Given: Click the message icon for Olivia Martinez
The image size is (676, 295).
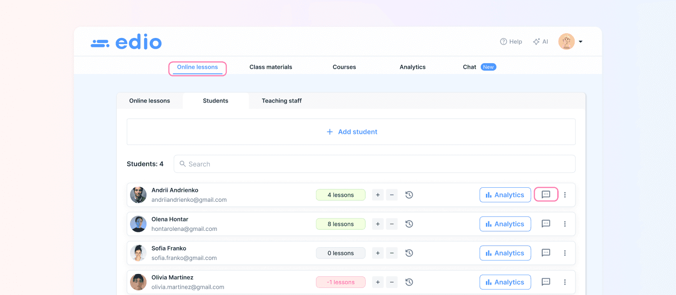Looking at the screenshot, I should [x=546, y=282].
